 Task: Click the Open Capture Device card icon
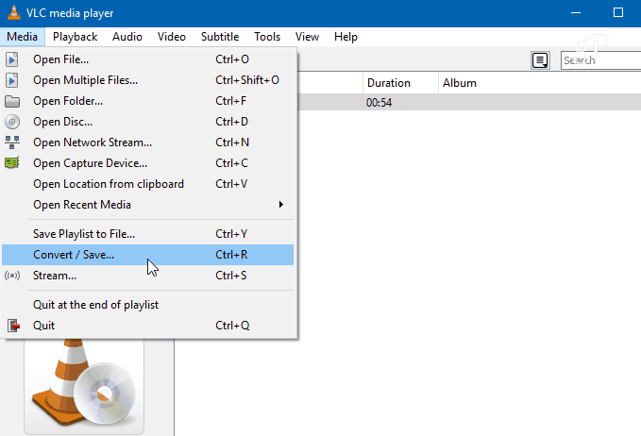[12, 163]
